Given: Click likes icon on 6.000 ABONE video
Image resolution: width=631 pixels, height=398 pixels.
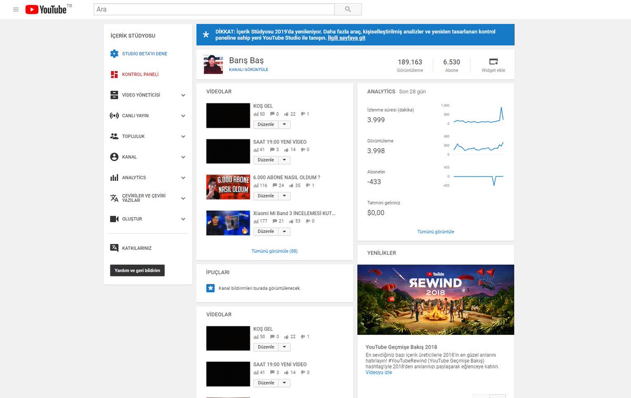Looking at the screenshot, I should pyautogui.click(x=290, y=186).
